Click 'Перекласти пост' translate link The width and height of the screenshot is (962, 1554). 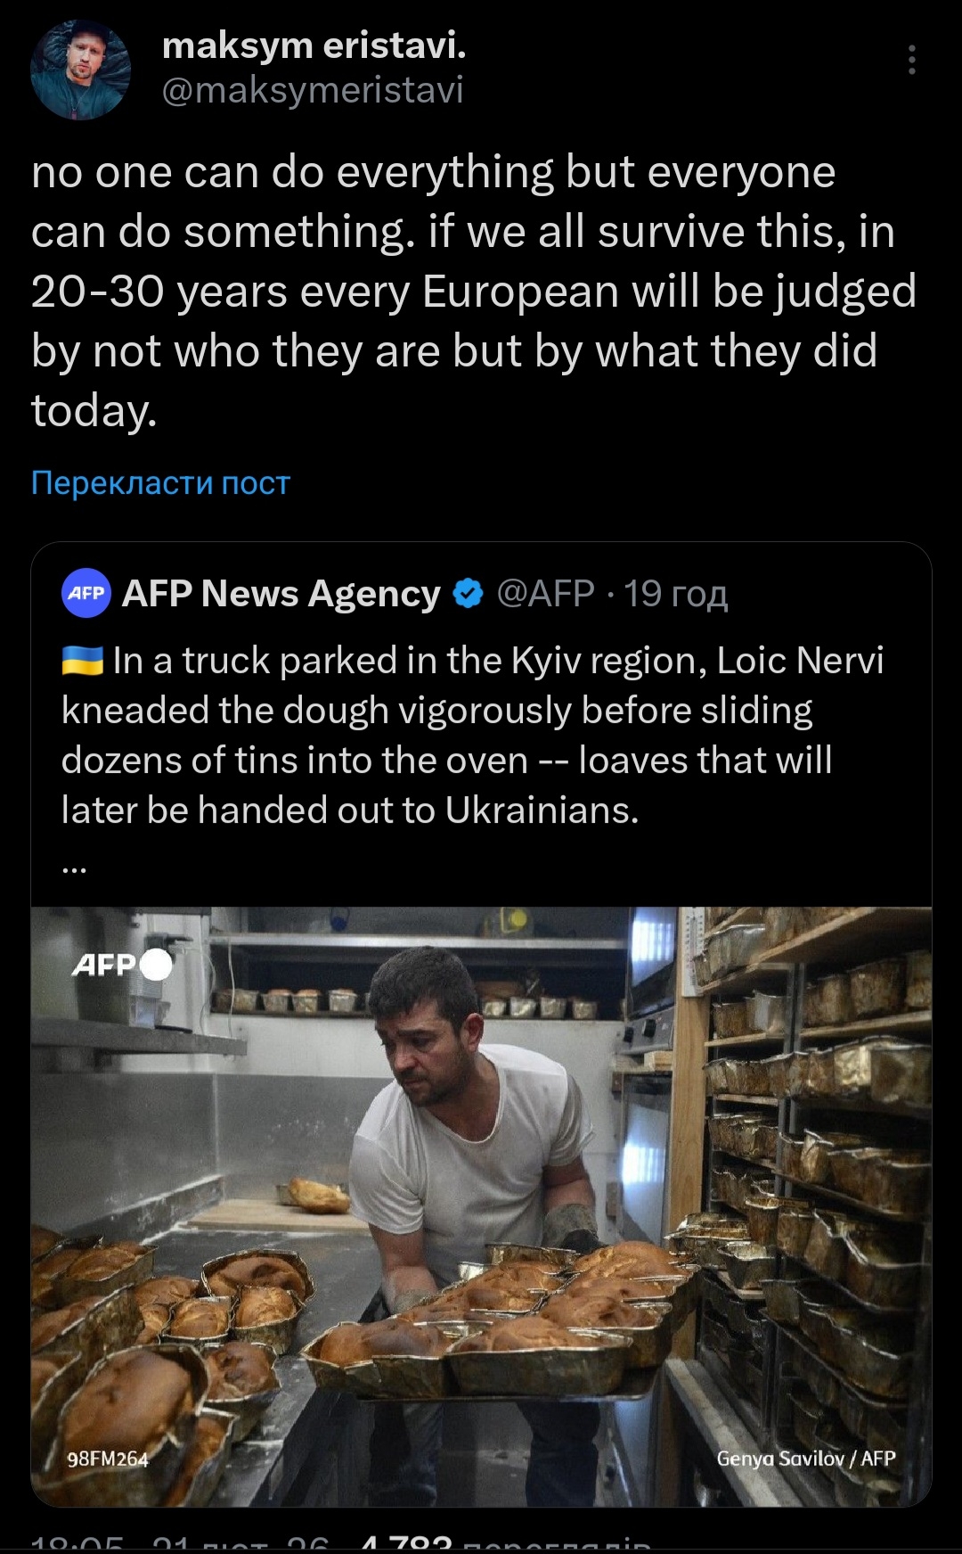click(x=160, y=482)
